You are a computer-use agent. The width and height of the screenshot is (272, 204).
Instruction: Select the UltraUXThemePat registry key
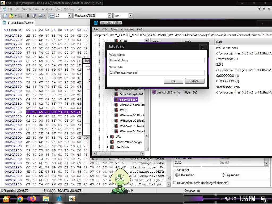tap(132, 105)
